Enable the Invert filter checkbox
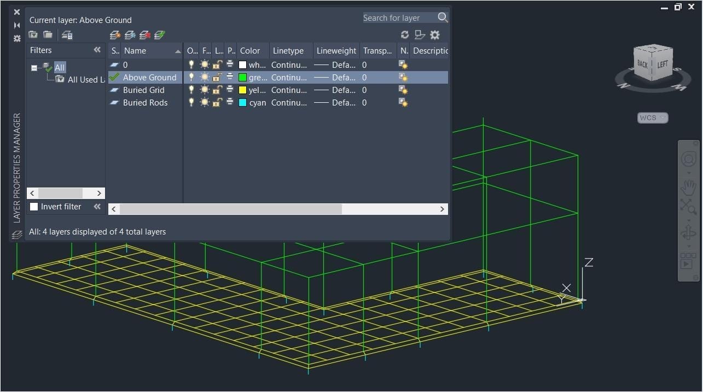The image size is (703, 392). click(x=34, y=207)
